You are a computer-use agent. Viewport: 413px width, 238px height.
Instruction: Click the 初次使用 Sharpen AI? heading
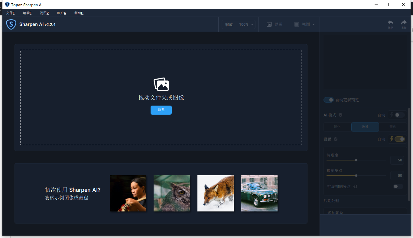[73, 190]
